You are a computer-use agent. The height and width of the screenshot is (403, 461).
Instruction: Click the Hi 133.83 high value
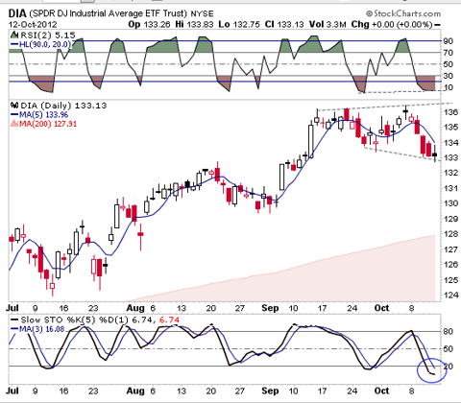click(x=194, y=24)
